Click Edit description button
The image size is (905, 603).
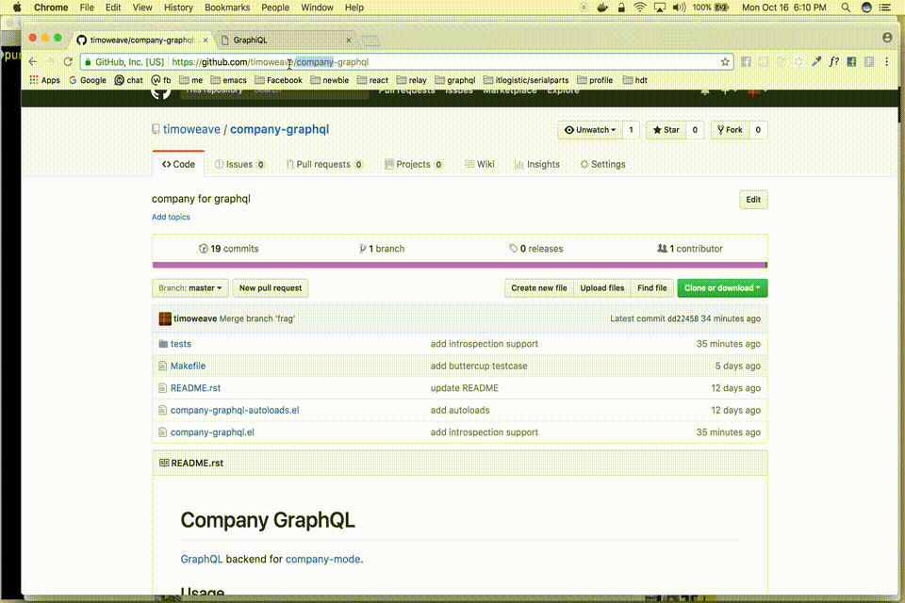pyautogui.click(x=753, y=200)
